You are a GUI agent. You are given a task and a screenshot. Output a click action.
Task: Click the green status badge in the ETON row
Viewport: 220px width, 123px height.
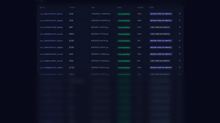click(x=124, y=68)
